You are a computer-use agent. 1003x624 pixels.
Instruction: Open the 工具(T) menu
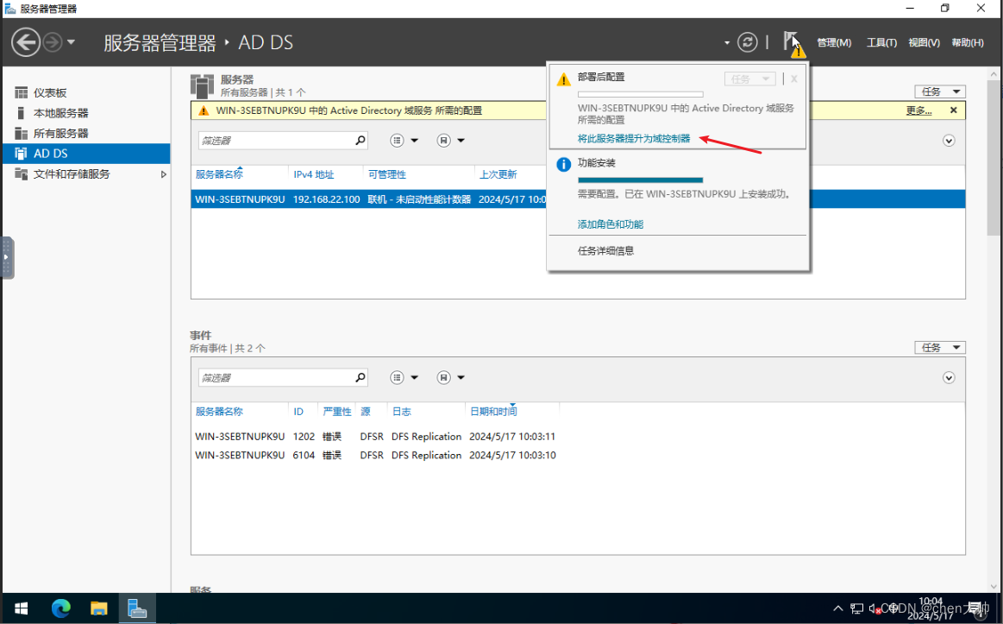(x=881, y=43)
